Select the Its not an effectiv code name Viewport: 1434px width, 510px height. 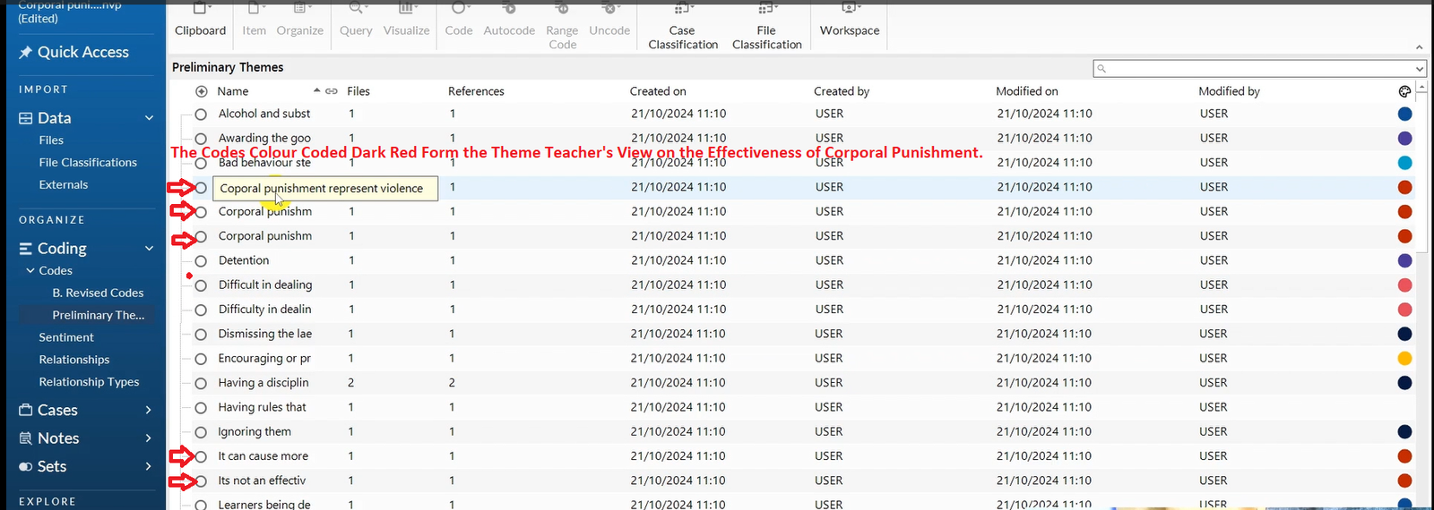(x=262, y=480)
